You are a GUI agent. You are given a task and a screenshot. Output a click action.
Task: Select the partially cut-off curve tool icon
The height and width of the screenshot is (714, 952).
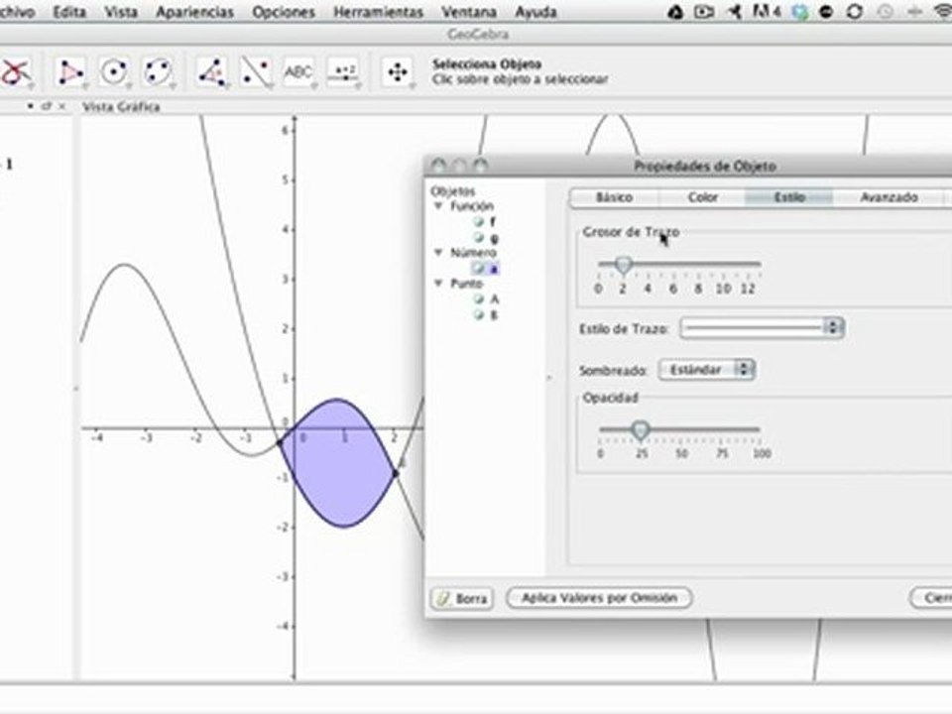[x=15, y=72]
